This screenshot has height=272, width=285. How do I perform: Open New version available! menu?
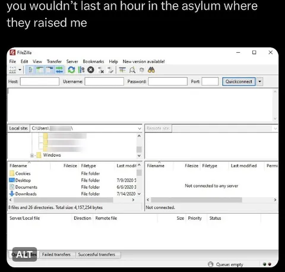pos(144,62)
